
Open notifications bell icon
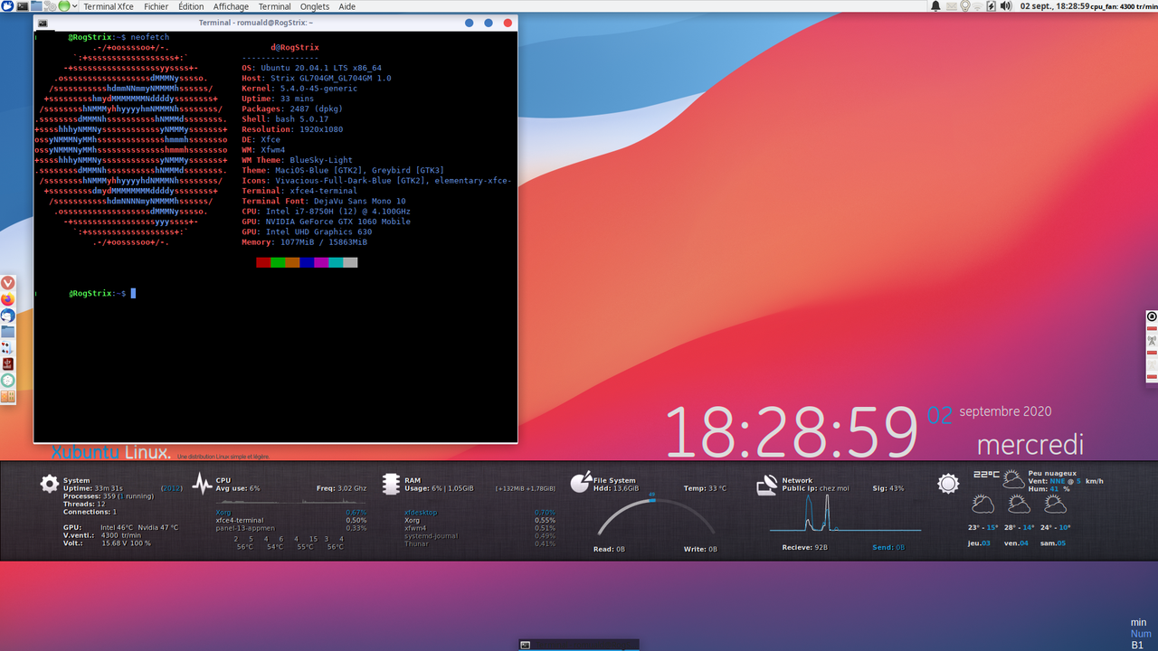click(x=935, y=5)
